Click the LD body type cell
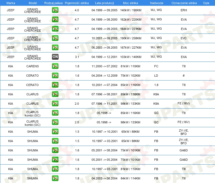 (156, 76)
